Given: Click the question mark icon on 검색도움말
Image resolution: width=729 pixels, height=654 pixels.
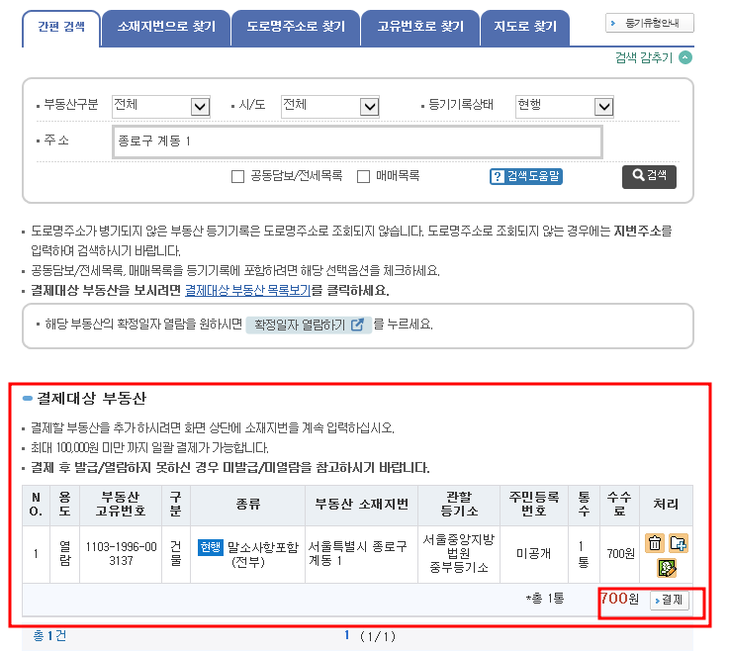Looking at the screenshot, I should pos(498,176).
